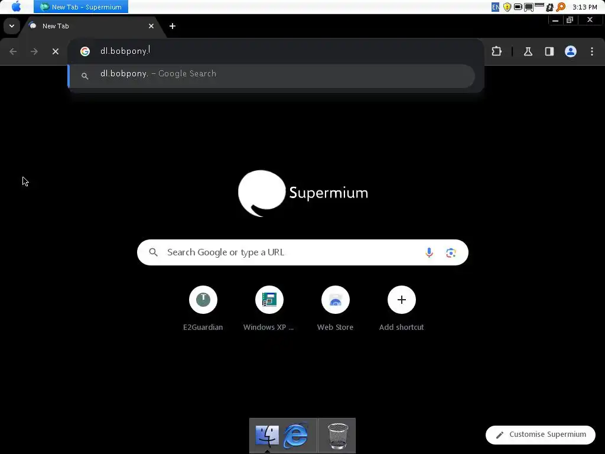Image resolution: width=605 pixels, height=454 pixels.
Task: Open the Extensions puzzle icon
Action: pos(496,51)
